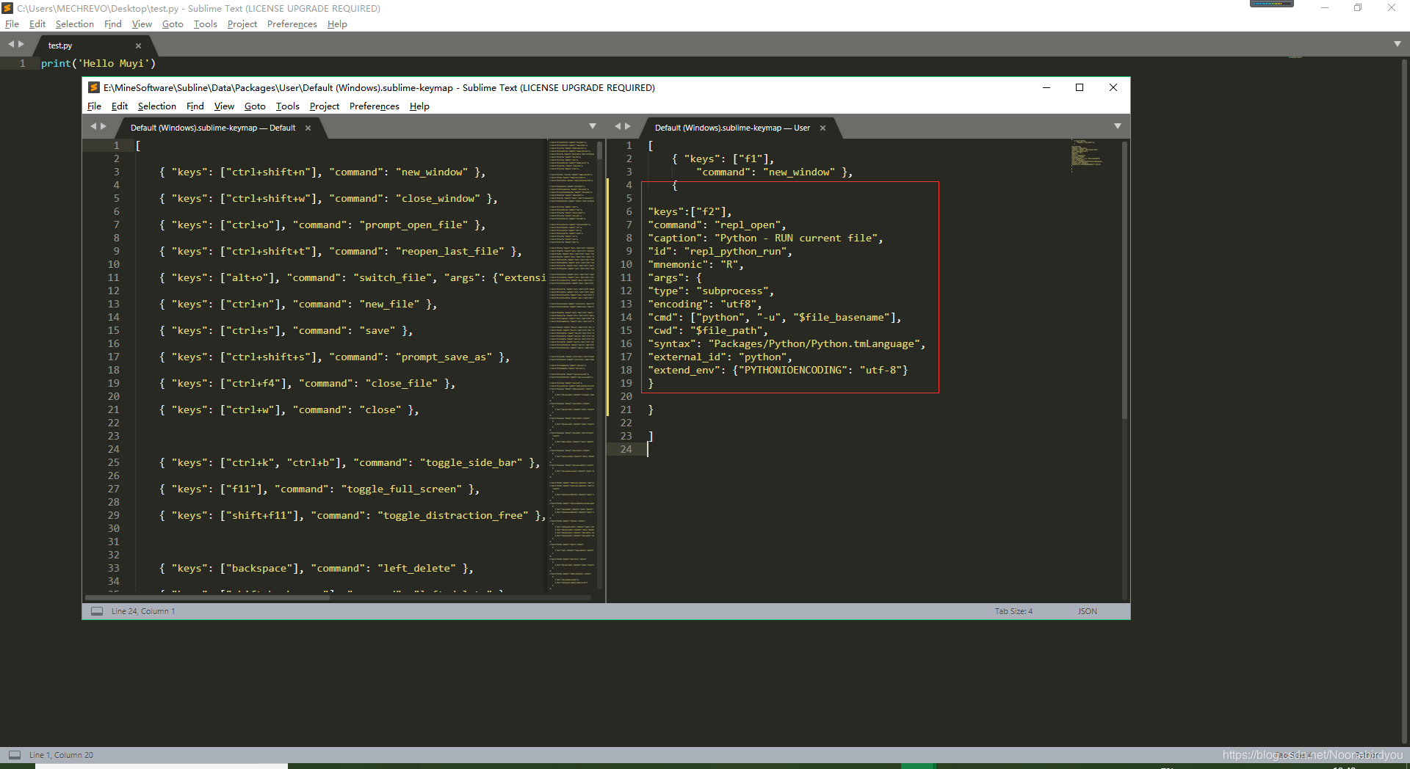Click line with "reopen_last_file" command
The image size is (1410, 769).
[x=341, y=252]
